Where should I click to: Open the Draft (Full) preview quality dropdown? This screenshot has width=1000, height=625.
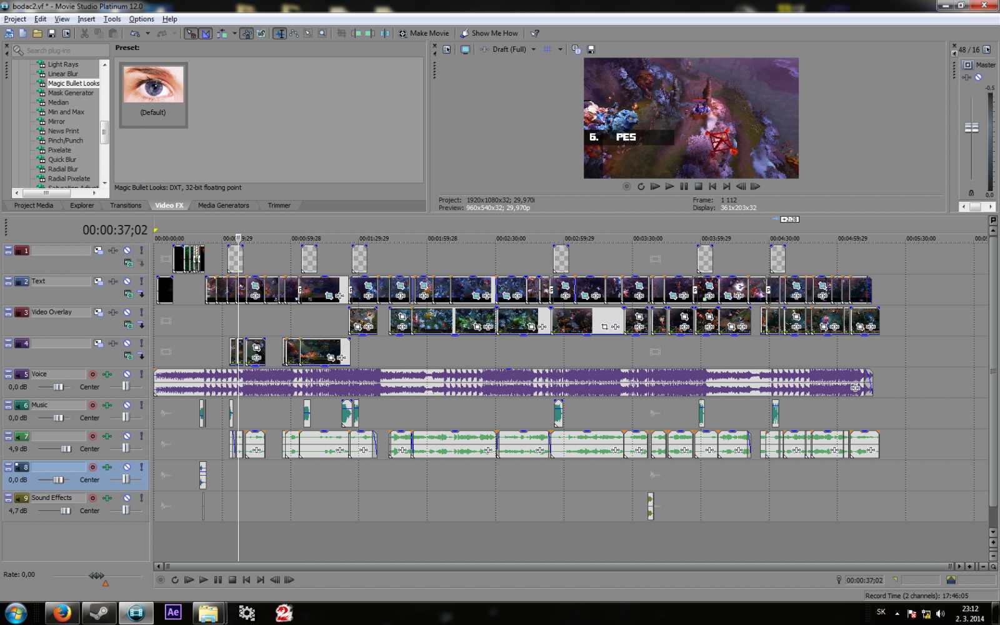[x=533, y=49]
